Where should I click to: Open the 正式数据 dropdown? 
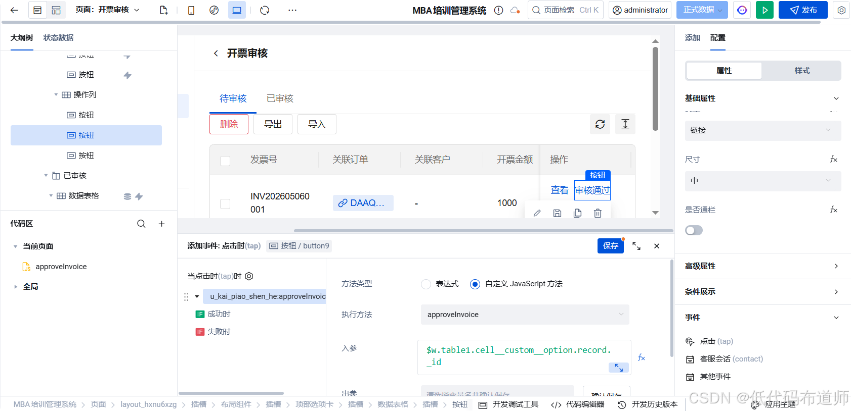pos(702,10)
